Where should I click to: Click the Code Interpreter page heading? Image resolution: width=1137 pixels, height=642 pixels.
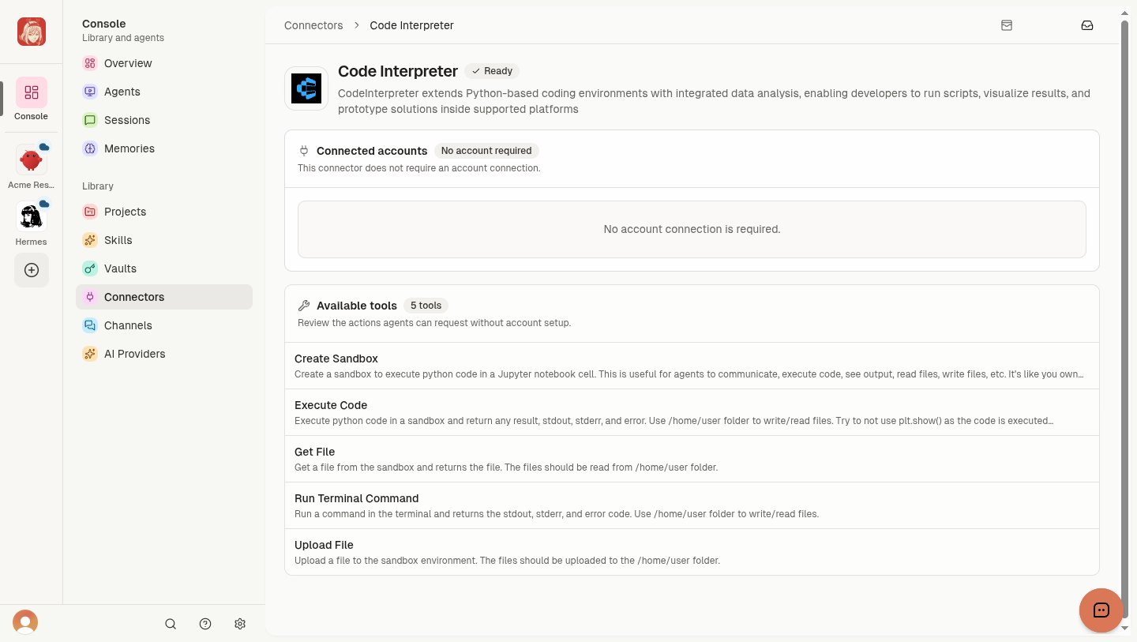pyautogui.click(x=398, y=71)
